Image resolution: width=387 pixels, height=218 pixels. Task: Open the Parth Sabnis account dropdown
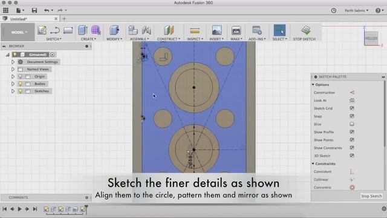pos(356,10)
